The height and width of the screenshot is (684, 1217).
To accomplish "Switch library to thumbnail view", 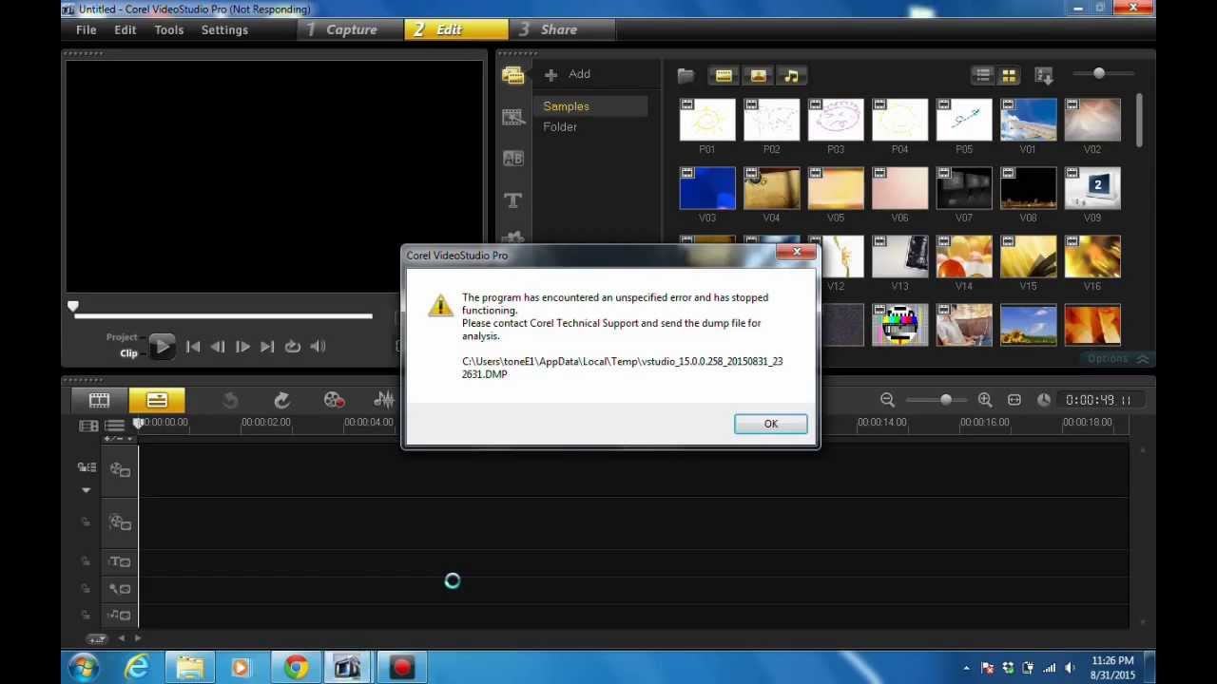I will pos(1008,75).
